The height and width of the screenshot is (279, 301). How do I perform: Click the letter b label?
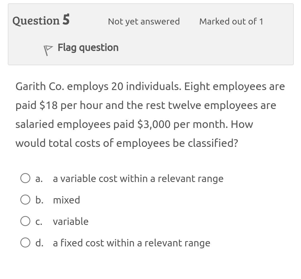[x=39, y=200]
